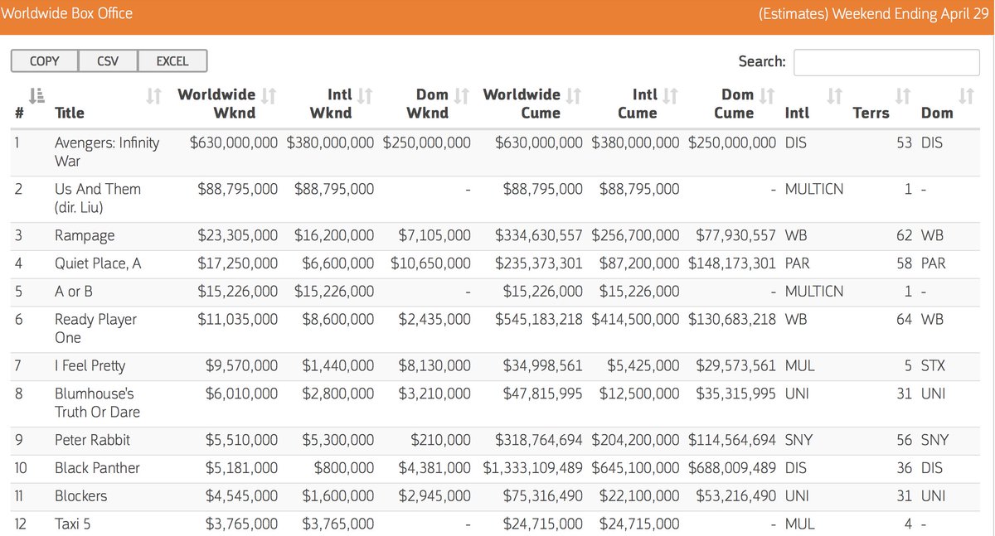Image resolution: width=995 pixels, height=536 pixels.
Task: Click Rampage $23,305,000 worldwide weekend
Action: pyautogui.click(x=238, y=236)
